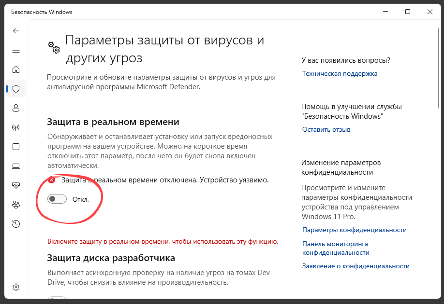This screenshot has height=304, width=444.
Task: Open the hamburger navigation menu
Action: pos(16,50)
